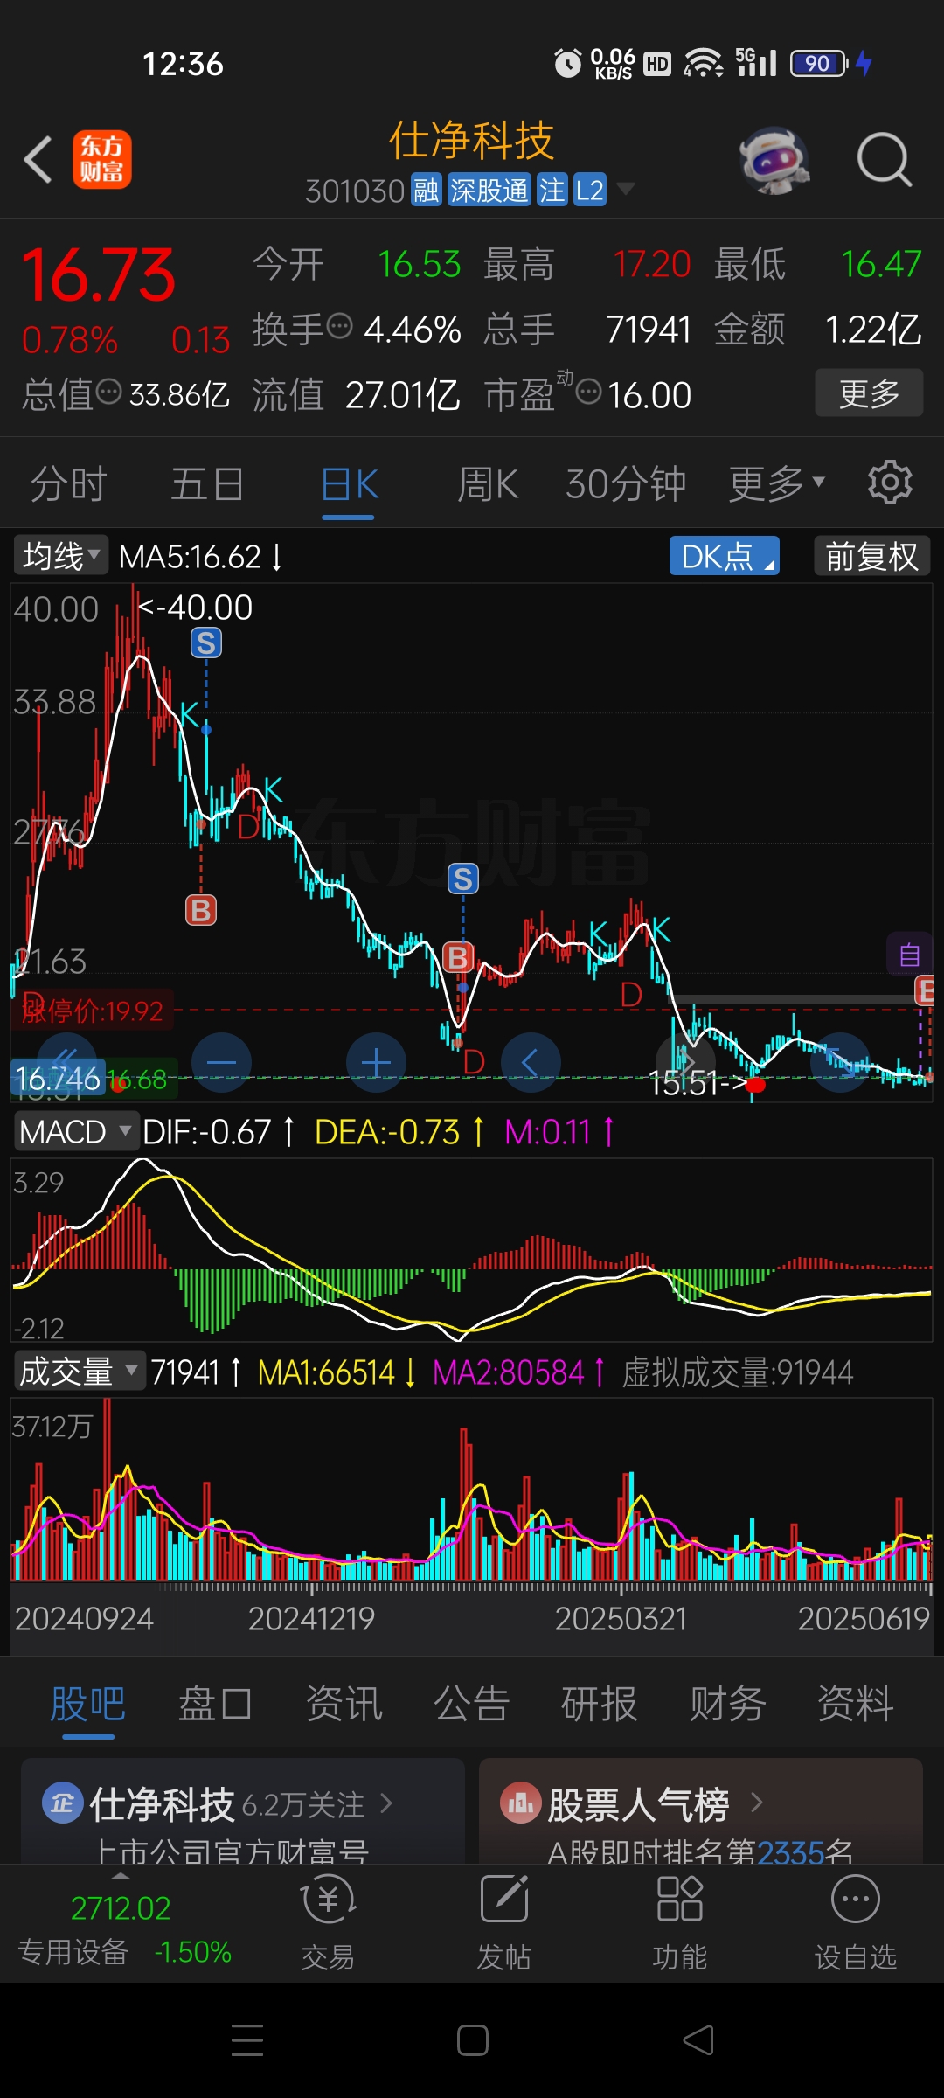Expand the 更多 period dropdown
The image size is (944, 2098).
point(776,483)
